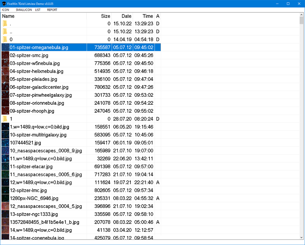Click the folder icon of the '.' row

(5, 24)
